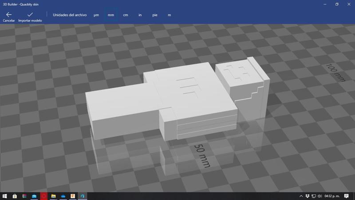Choose meters (m) as units
The height and width of the screenshot is (200, 355).
169,15
